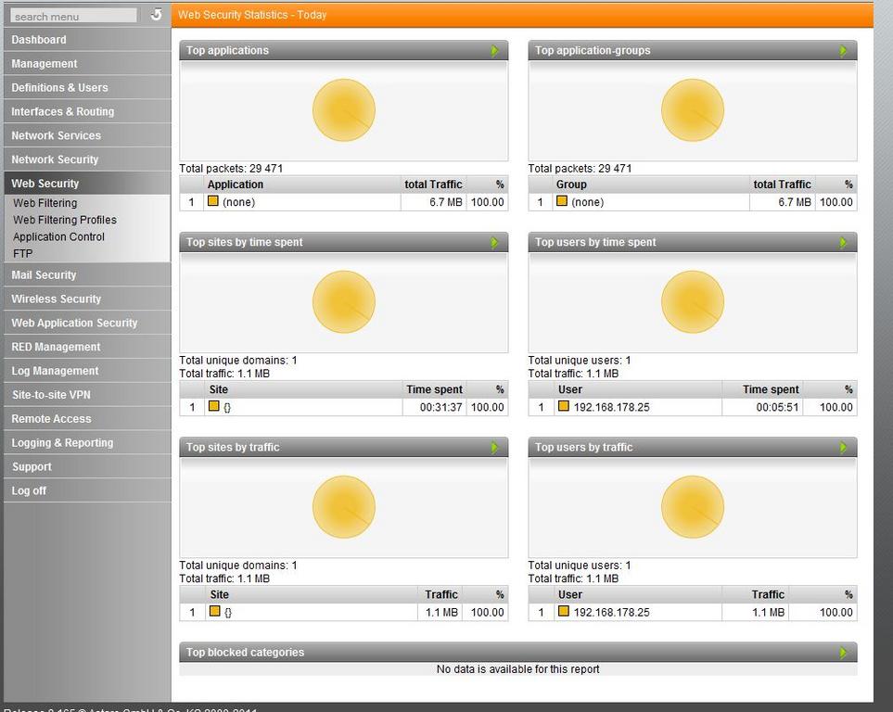Open Top sites by traffic green arrow

click(x=495, y=448)
